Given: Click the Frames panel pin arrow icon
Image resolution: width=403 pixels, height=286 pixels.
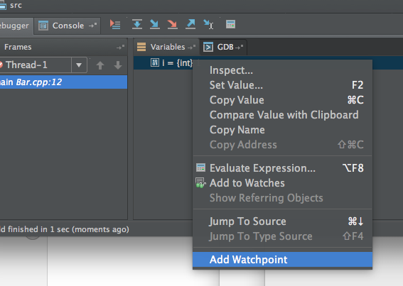Looking at the screenshot, I should coord(120,48).
